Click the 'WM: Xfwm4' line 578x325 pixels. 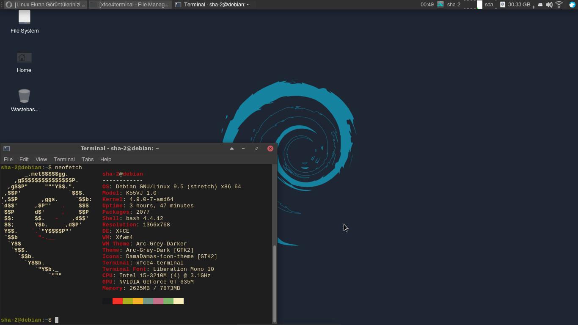[118, 237]
